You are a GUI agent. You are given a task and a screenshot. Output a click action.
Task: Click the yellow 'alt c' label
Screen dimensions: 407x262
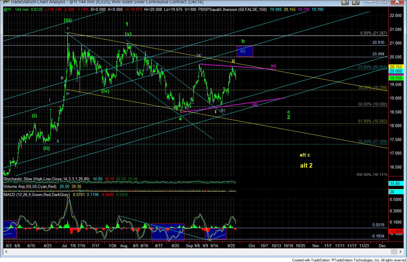click(305, 155)
